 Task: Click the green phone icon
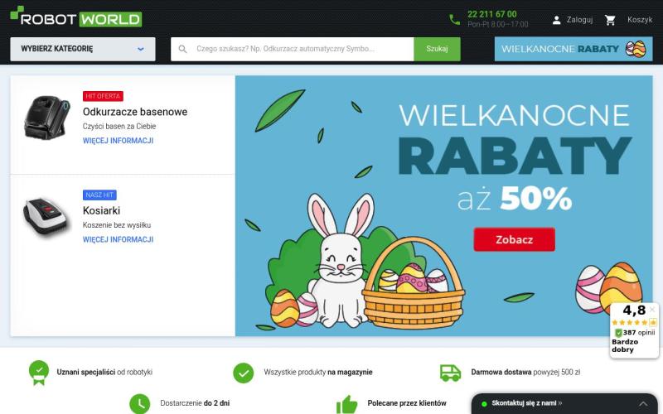454,19
